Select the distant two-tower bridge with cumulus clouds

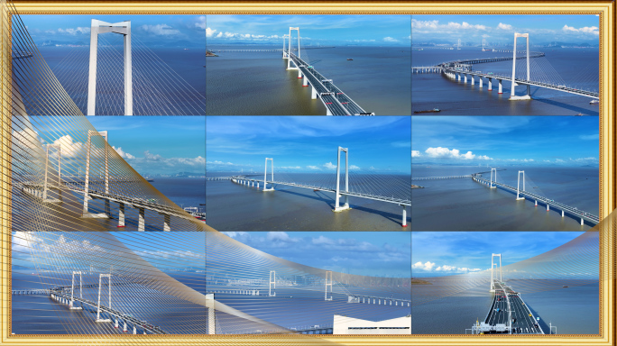505,173
